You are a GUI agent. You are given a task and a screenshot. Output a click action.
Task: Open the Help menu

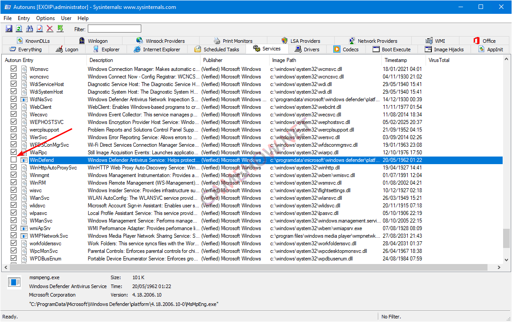click(83, 18)
